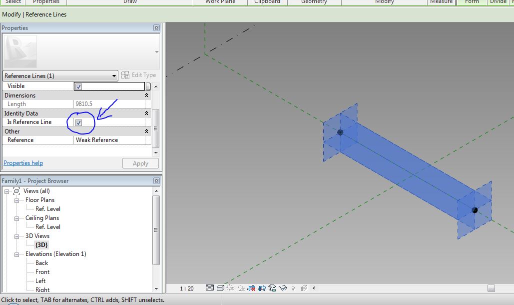Uncheck Is Reference Line checkbox
Screen dimensions: 514x305
coord(78,122)
